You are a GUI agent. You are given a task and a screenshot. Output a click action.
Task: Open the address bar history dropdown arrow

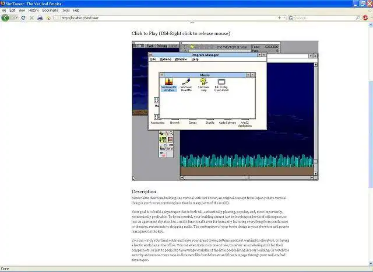tap(284, 18)
